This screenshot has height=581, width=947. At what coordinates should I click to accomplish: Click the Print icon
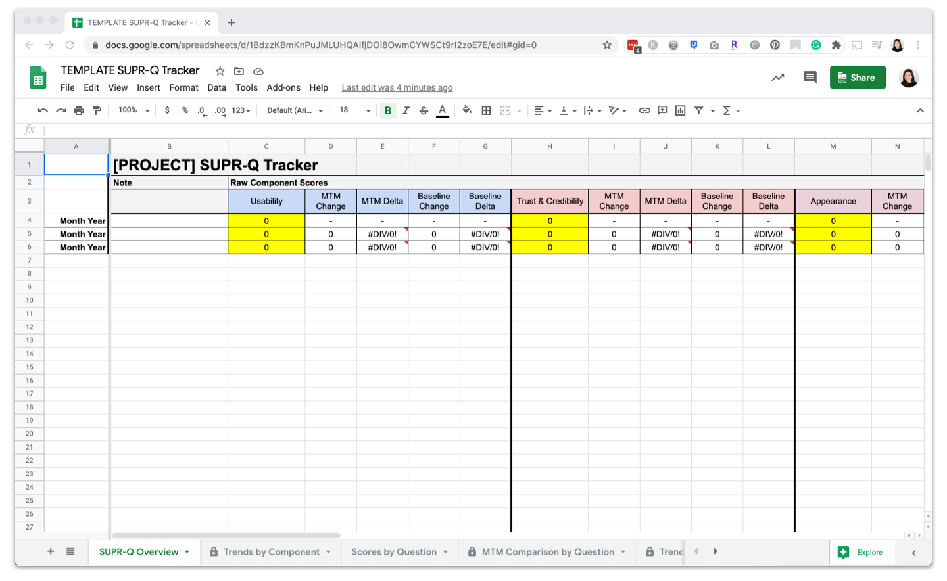[79, 110]
